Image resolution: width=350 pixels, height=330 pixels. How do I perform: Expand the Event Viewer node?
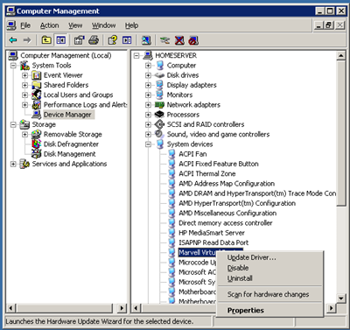(x=25, y=75)
